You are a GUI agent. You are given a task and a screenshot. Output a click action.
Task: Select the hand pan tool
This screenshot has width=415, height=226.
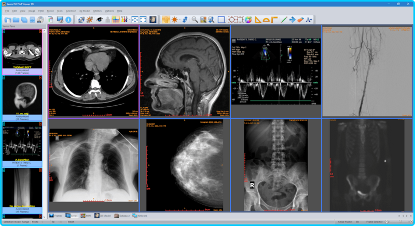tap(166, 20)
